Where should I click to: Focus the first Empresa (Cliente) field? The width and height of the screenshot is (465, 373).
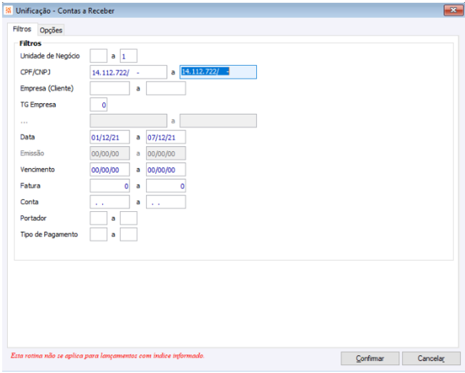click(109, 89)
